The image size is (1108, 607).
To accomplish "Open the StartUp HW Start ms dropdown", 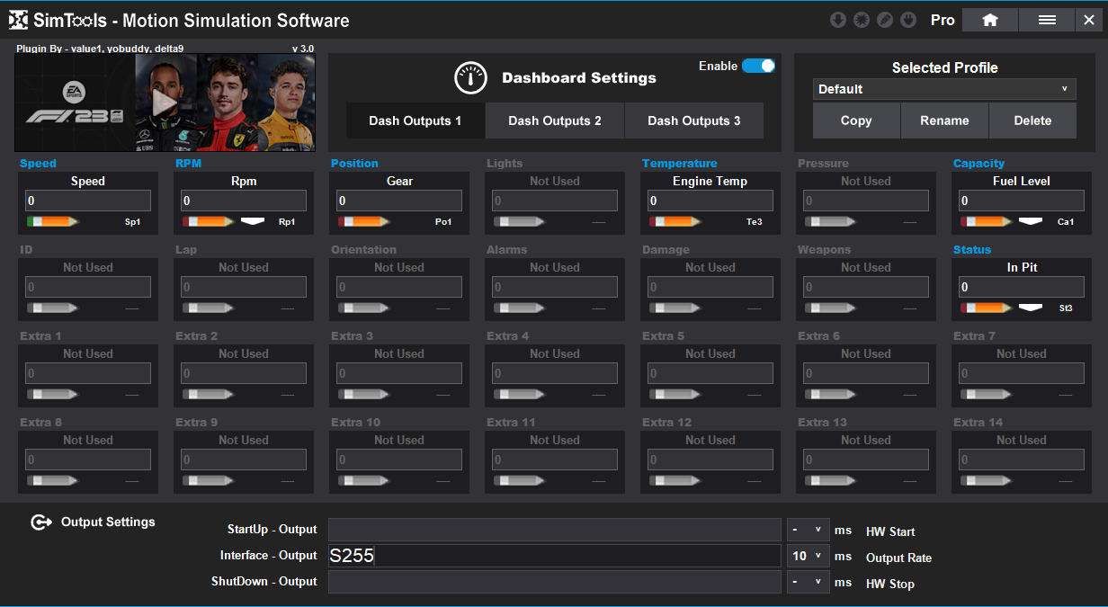I will tap(808, 531).
